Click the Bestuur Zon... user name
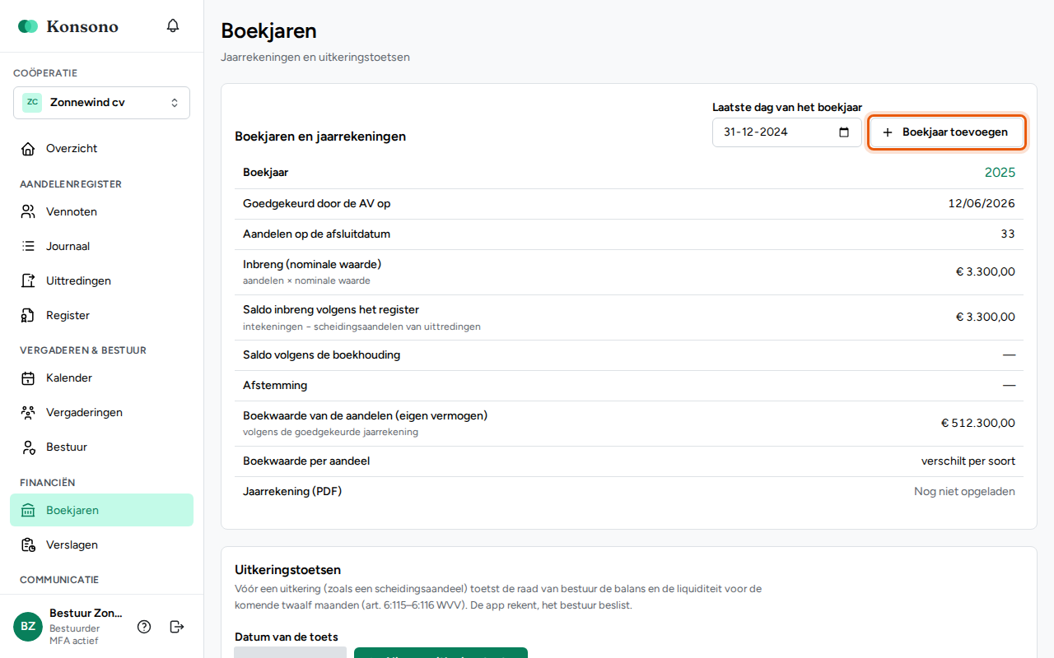 [86, 613]
